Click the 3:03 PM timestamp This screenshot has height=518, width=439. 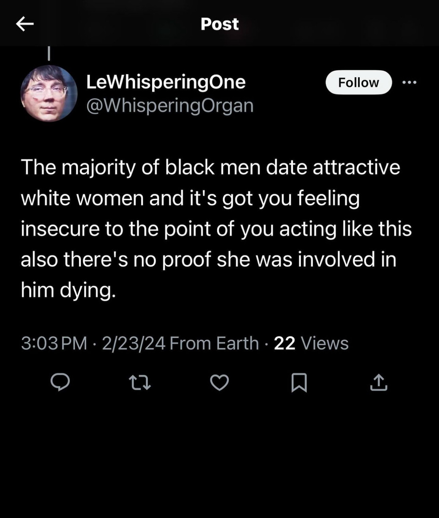(x=54, y=343)
